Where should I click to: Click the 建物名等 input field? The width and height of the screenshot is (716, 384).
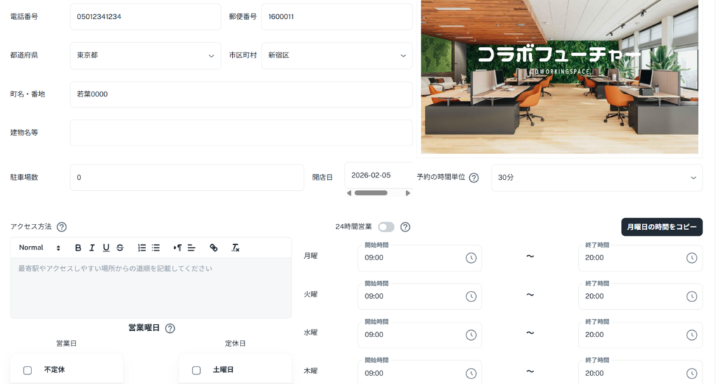[x=241, y=133]
